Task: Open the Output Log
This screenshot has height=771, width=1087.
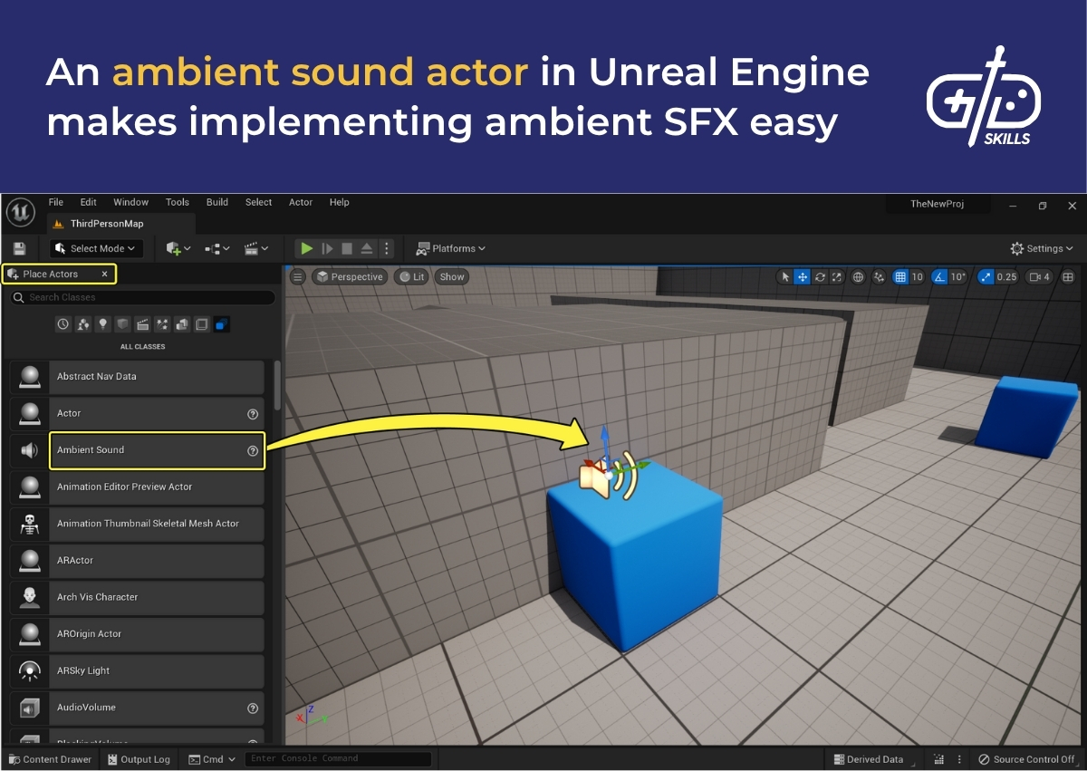Action: click(x=139, y=759)
